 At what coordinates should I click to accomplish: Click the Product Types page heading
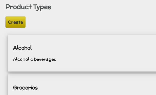[x=28, y=7]
